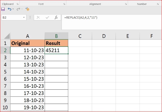Click the spell check icon in quick access toolbar
162x112 pixels.
tap(27, 9)
